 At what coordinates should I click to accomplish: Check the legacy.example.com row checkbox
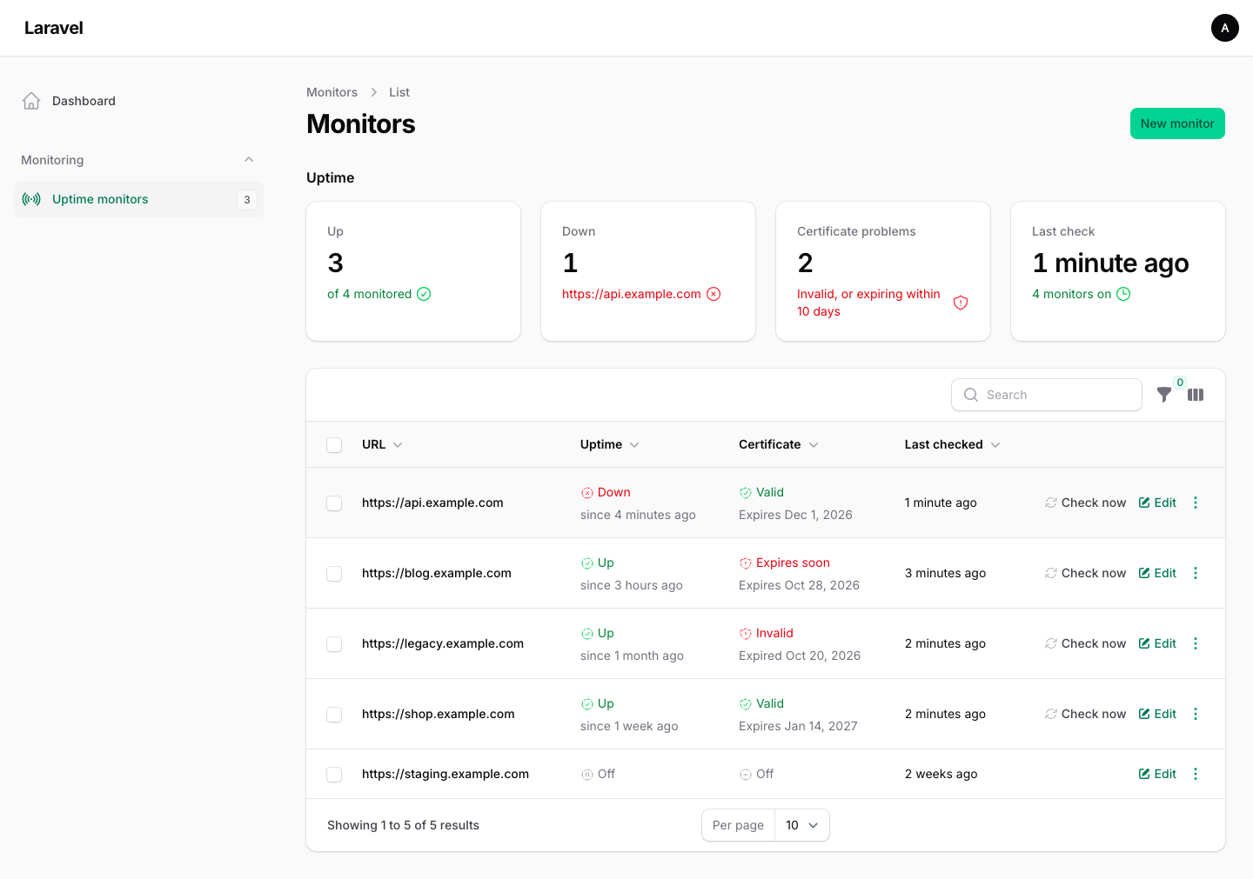[334, 644]
